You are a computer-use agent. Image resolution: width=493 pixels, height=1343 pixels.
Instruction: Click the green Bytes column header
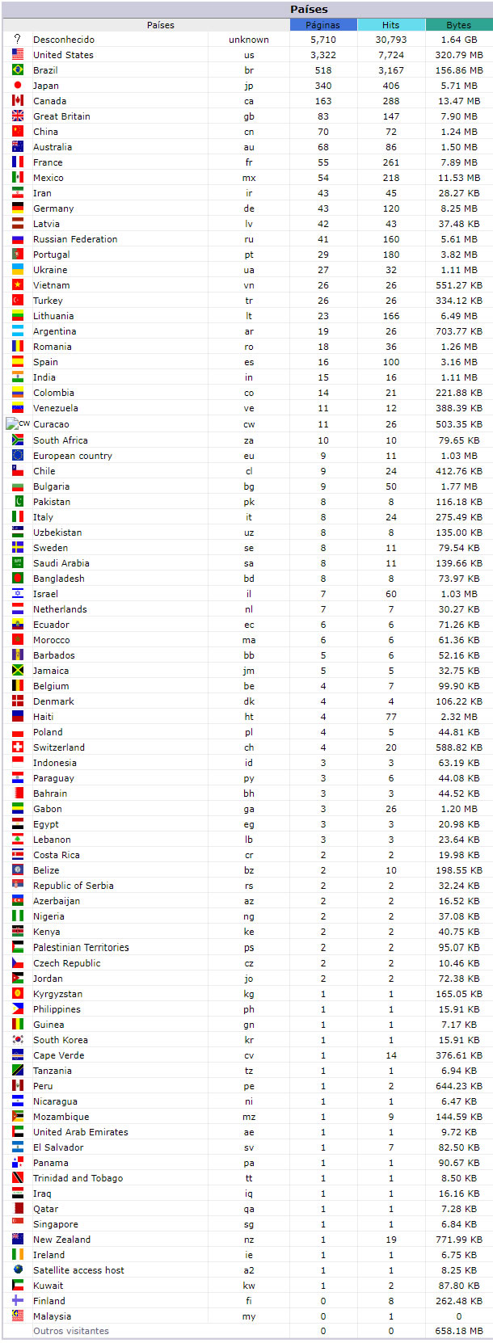click(x=458, y=25)
